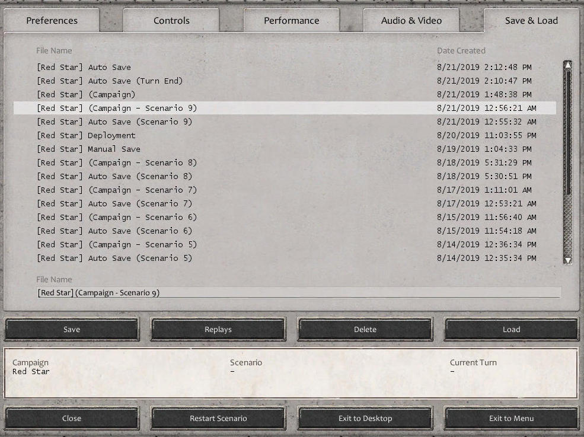Select the [Red Star] Manual Save entry
The height and width of the screenshot is (437, 584).
(x=88, y=149)
